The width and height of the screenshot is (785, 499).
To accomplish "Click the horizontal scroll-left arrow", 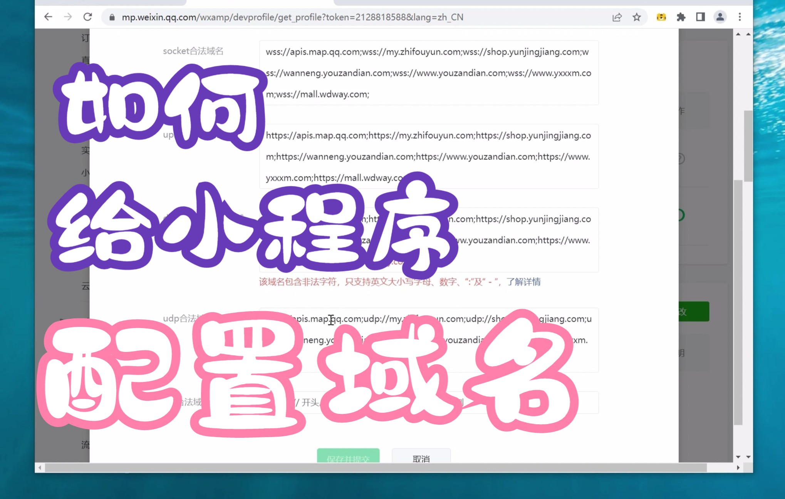I will point(40,467).
